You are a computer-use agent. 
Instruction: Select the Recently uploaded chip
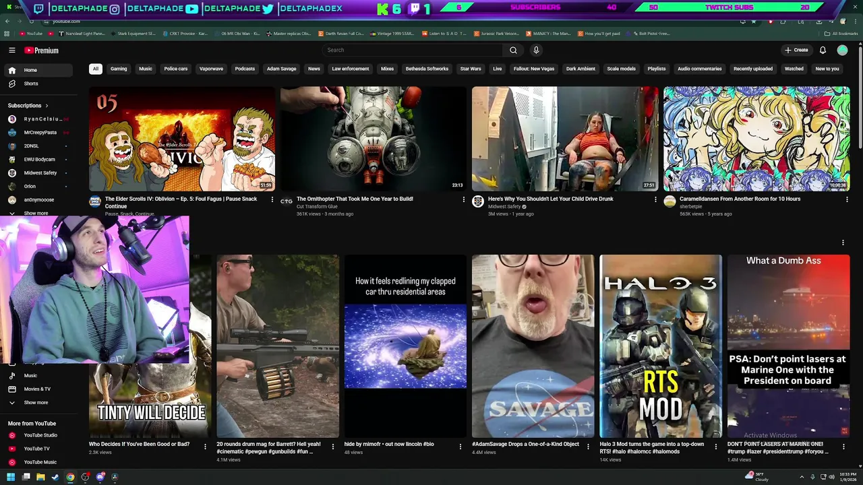click(x=753, y=69)
